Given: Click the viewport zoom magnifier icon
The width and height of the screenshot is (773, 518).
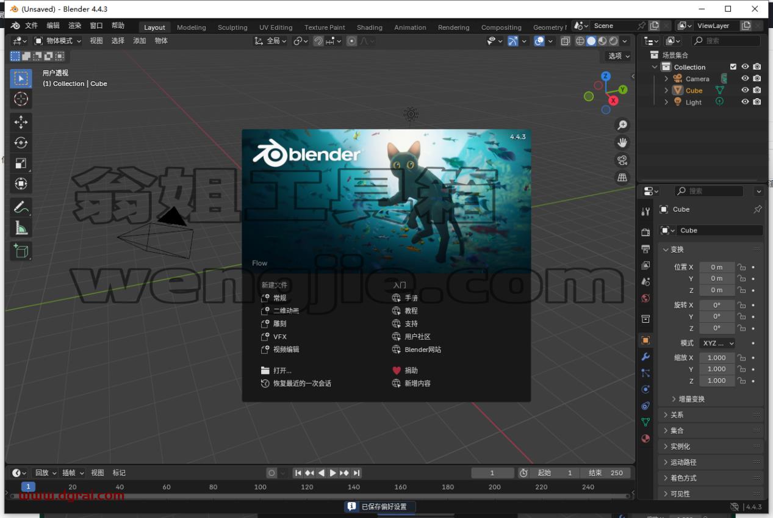Looking at the screenshot, I should [x=622, y=125].
